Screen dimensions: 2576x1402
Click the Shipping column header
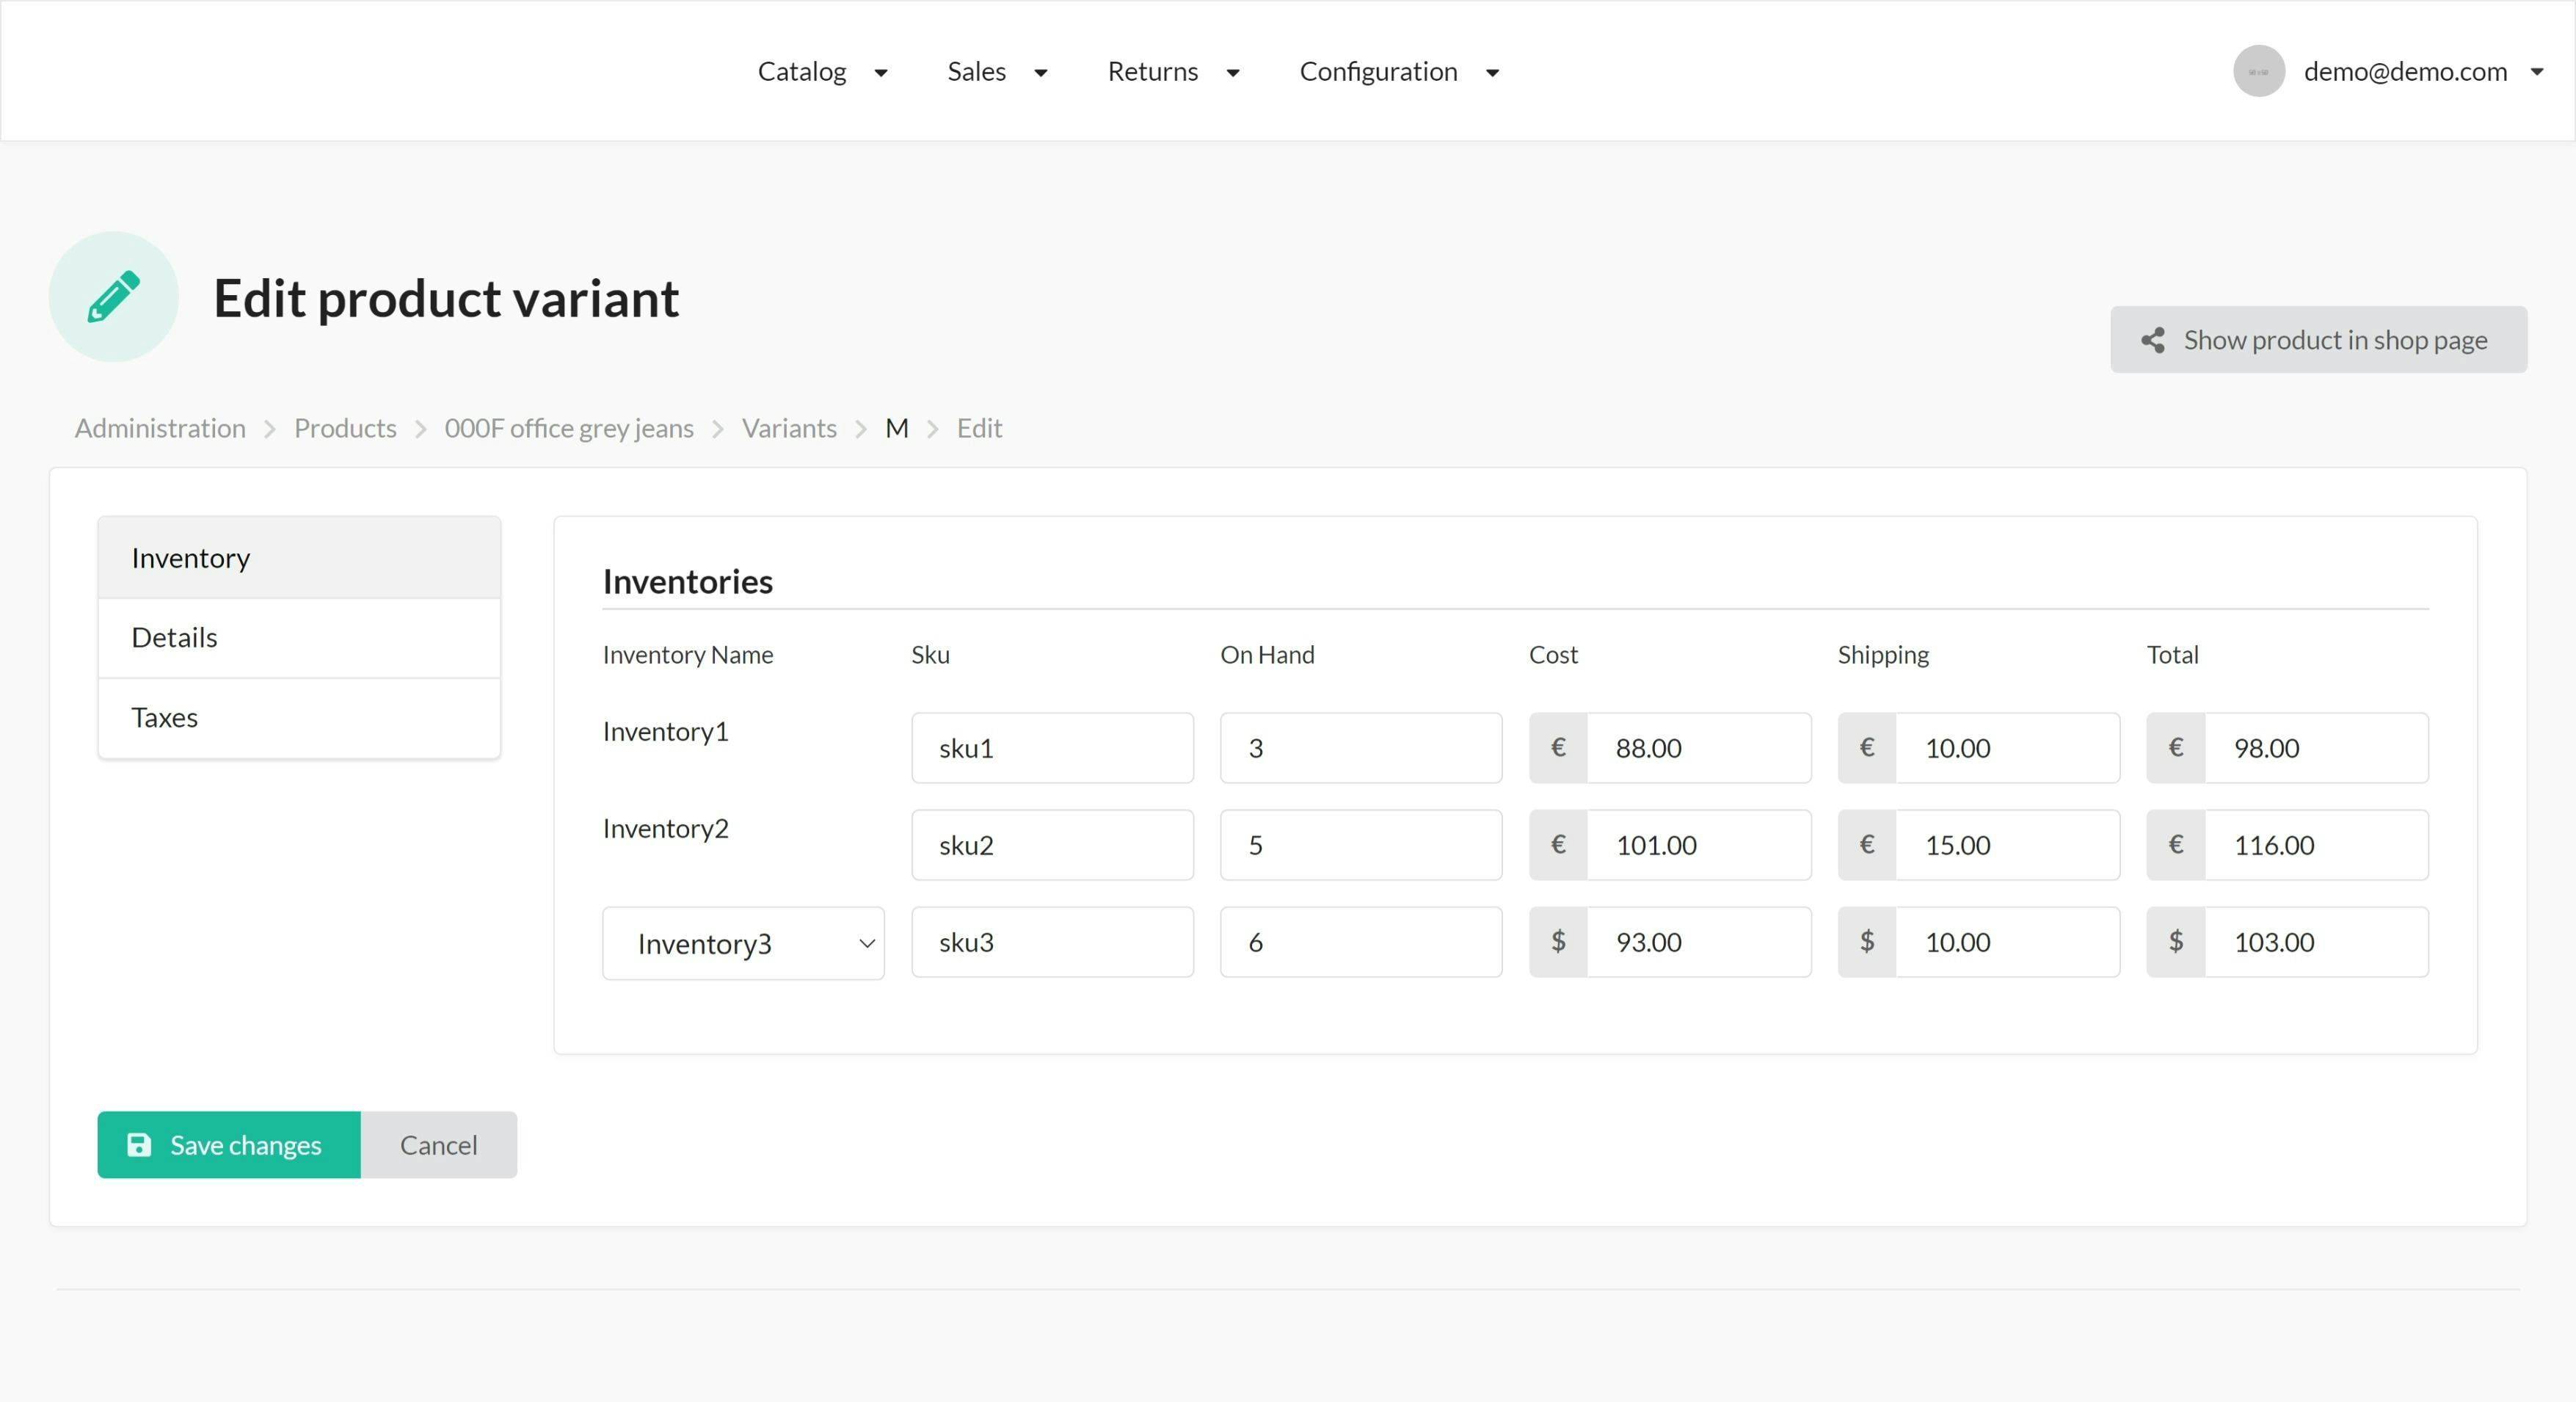[x=1883, y=655]
